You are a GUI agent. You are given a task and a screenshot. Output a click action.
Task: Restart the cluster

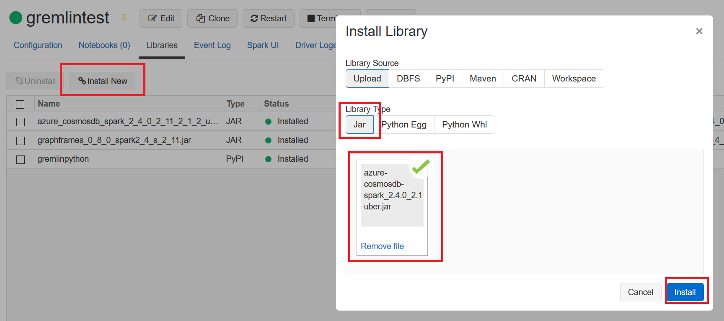[x=268, y=18]
